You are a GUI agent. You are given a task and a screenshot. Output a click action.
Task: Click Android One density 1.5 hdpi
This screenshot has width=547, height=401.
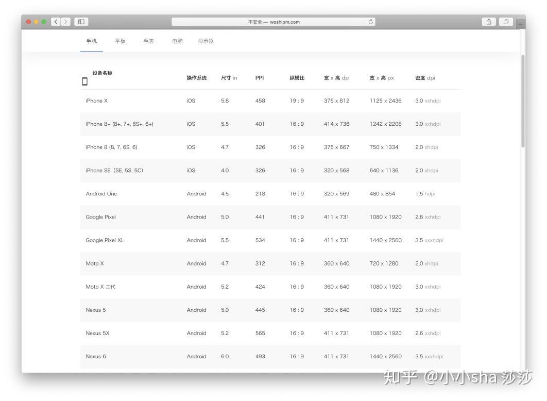(x=425, y=194)
